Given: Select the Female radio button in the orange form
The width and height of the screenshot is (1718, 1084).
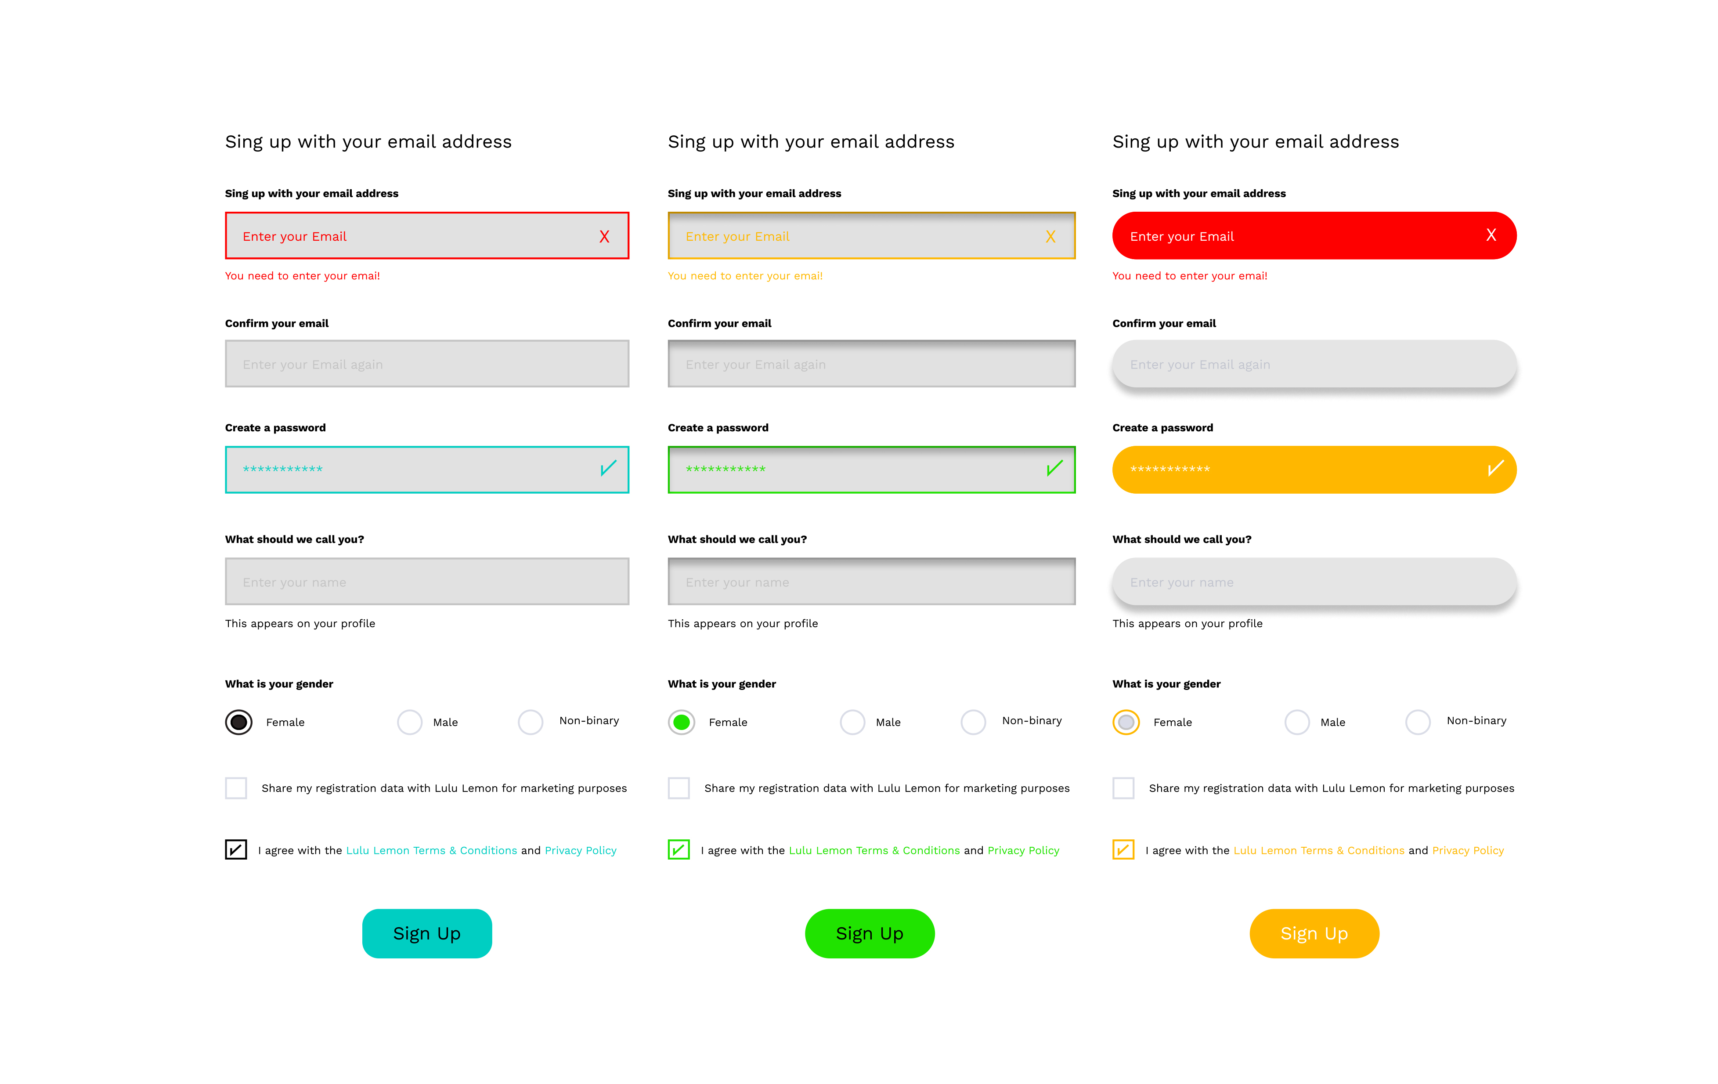Looking at the screenshot, I should click(x=1126, y=722).
